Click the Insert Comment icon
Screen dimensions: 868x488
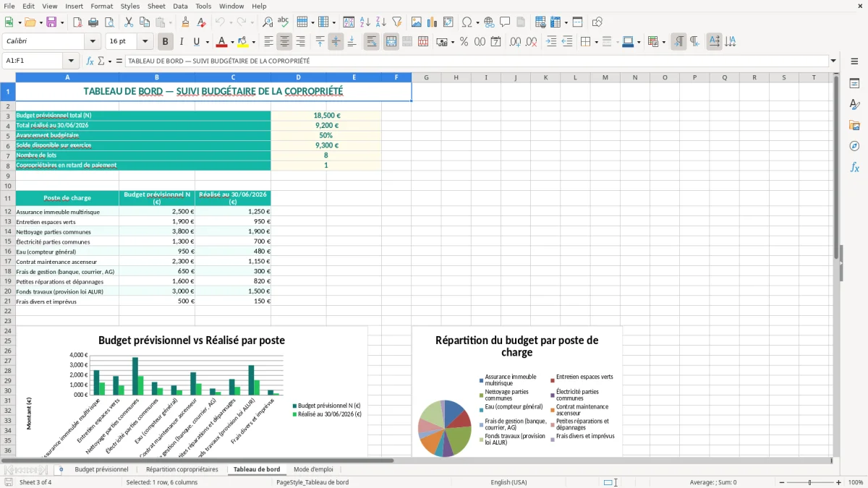505,22
